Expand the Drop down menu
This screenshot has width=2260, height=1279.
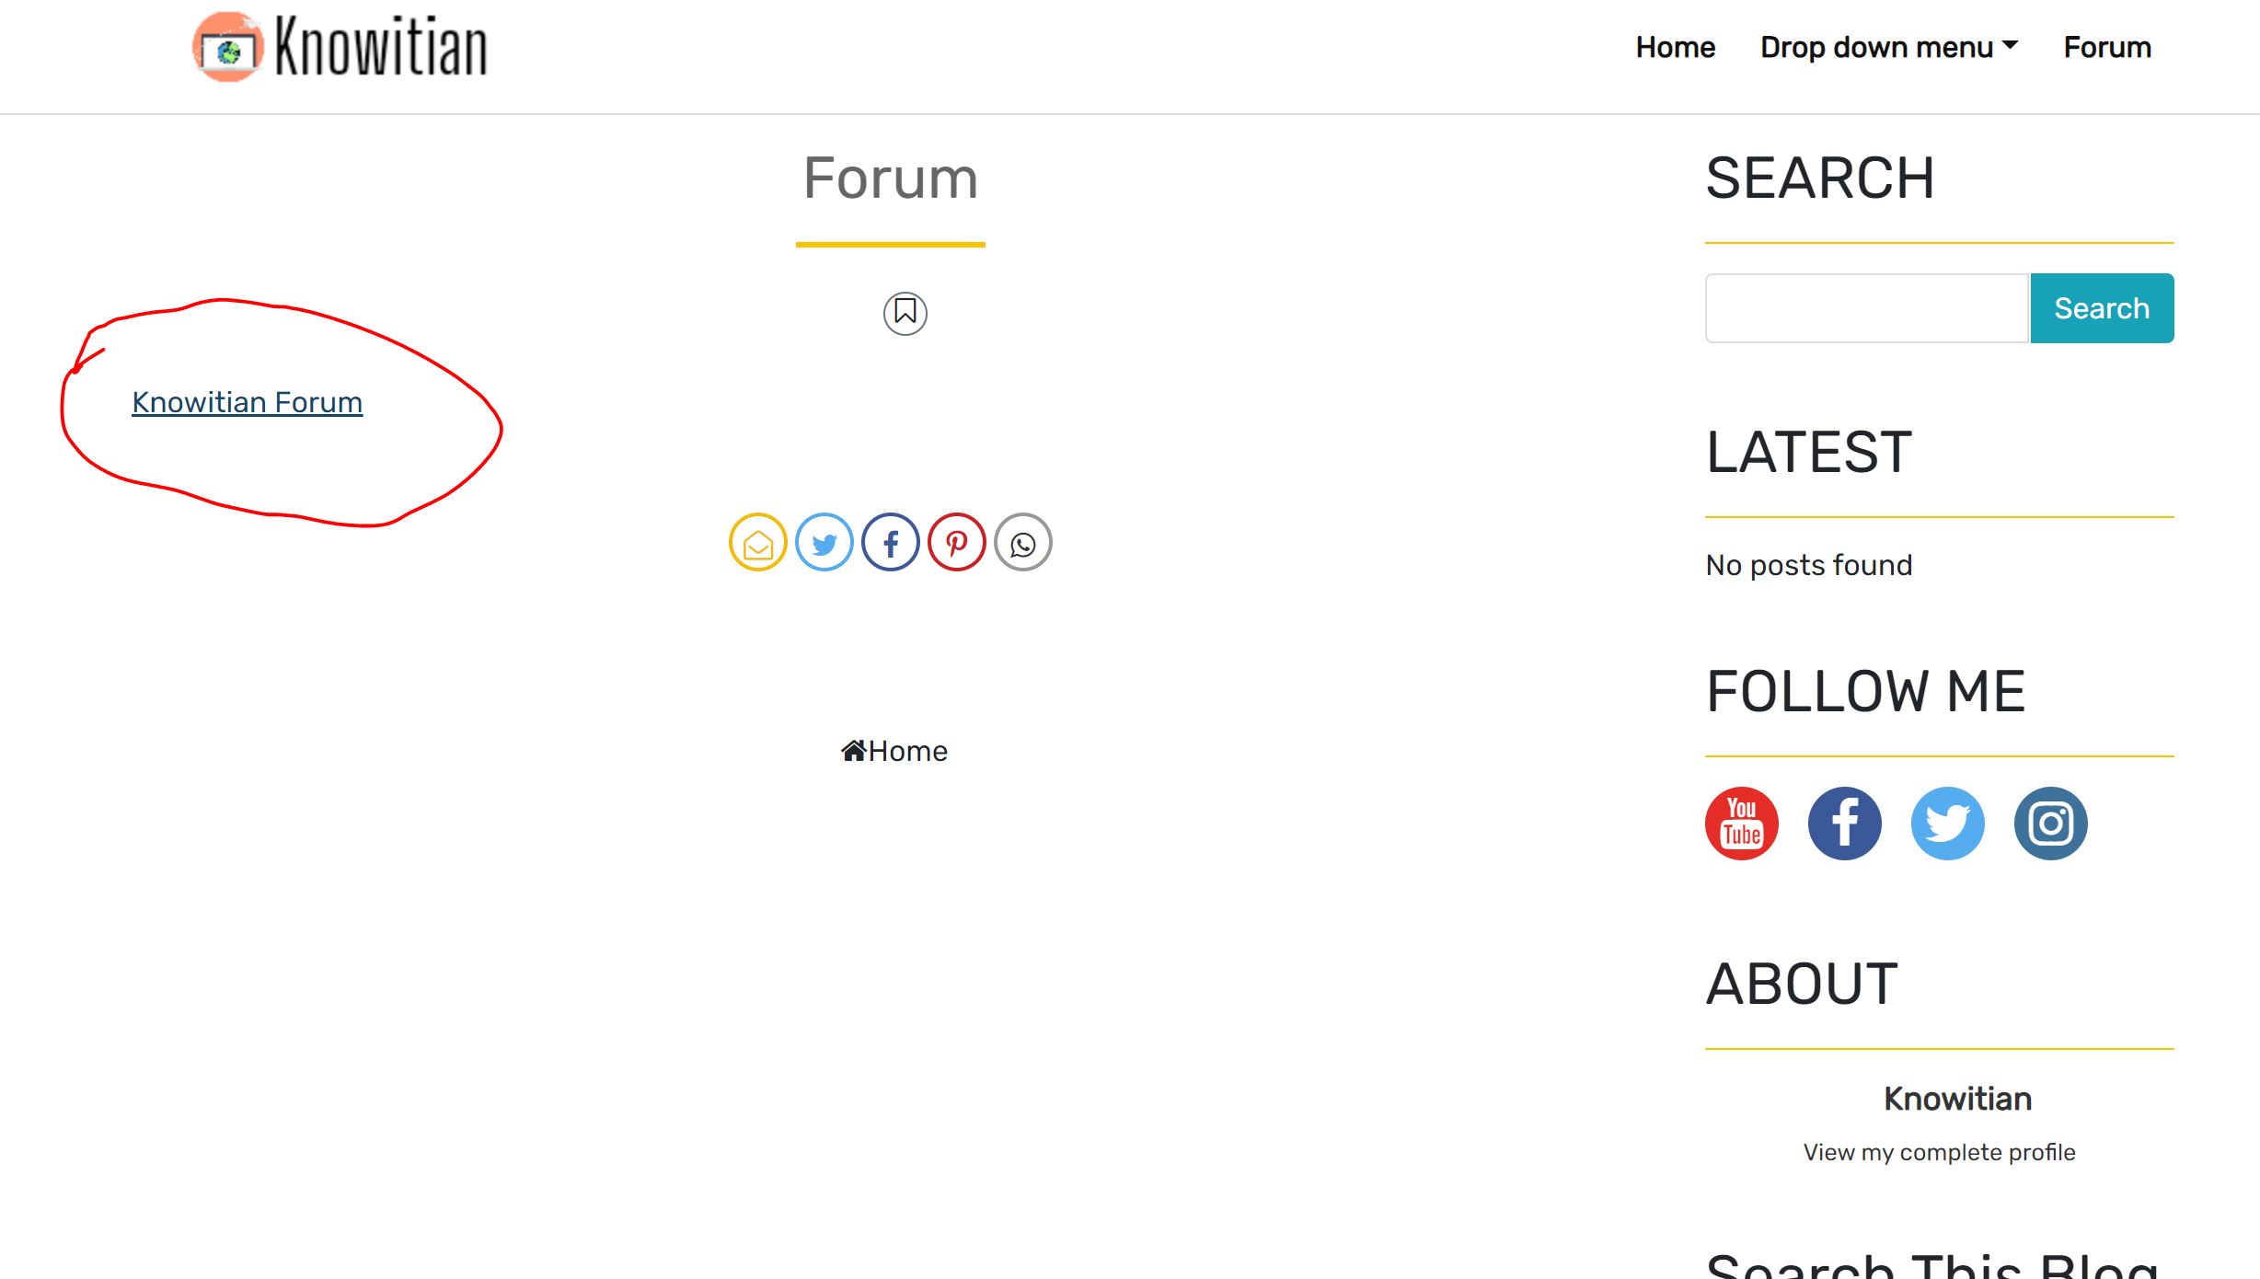click(1888, 48)
